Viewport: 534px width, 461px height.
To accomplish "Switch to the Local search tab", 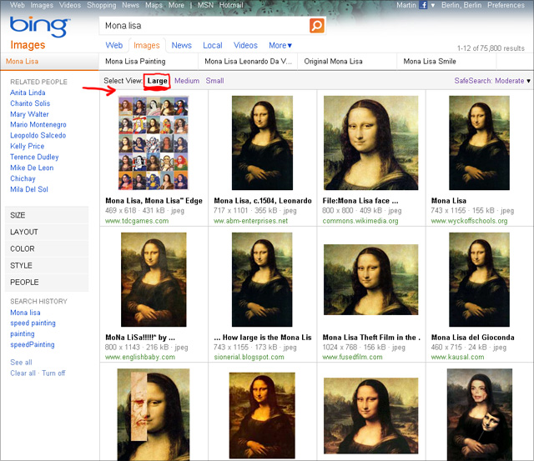I will click(213, 45).
